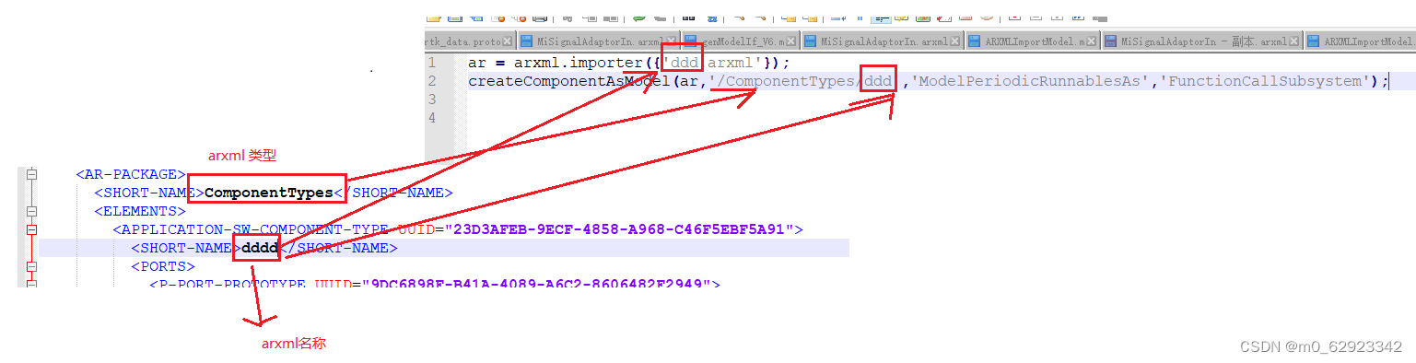Click the <PORTS> tag

(x=163, y=266)
